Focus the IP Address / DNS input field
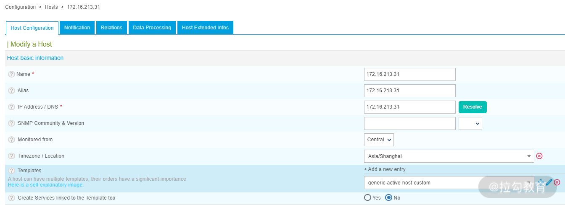Viewport: 565px width, 205px height. tap(410, 107)
